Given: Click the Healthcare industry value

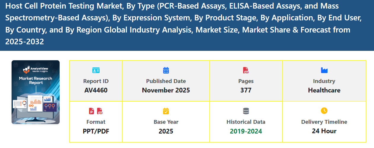Looking at the screenshot, I should tap(324, 90).
